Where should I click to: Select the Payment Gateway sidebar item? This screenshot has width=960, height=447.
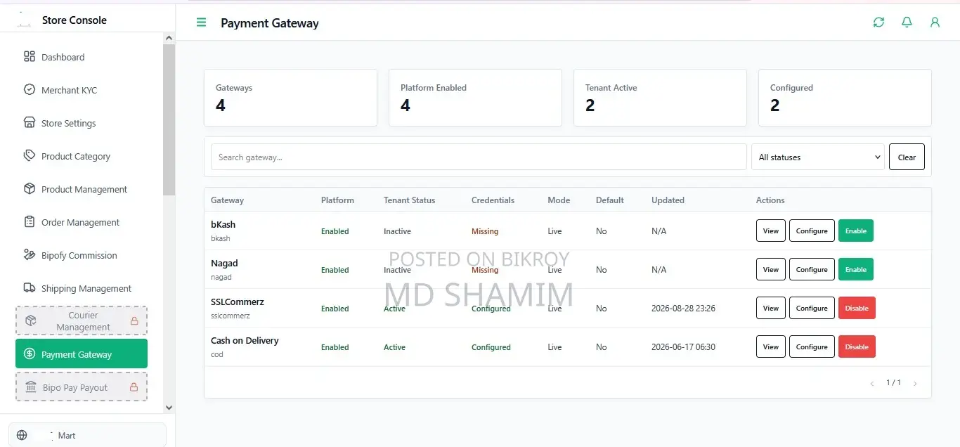[x=82, y=354]
